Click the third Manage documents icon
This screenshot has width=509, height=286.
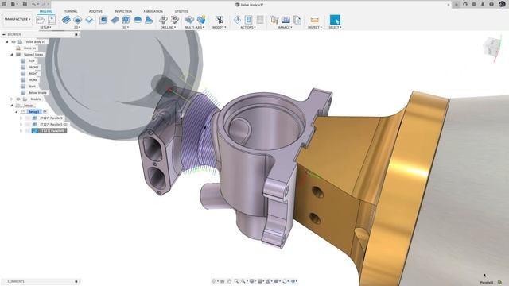[x=297, y=20]
